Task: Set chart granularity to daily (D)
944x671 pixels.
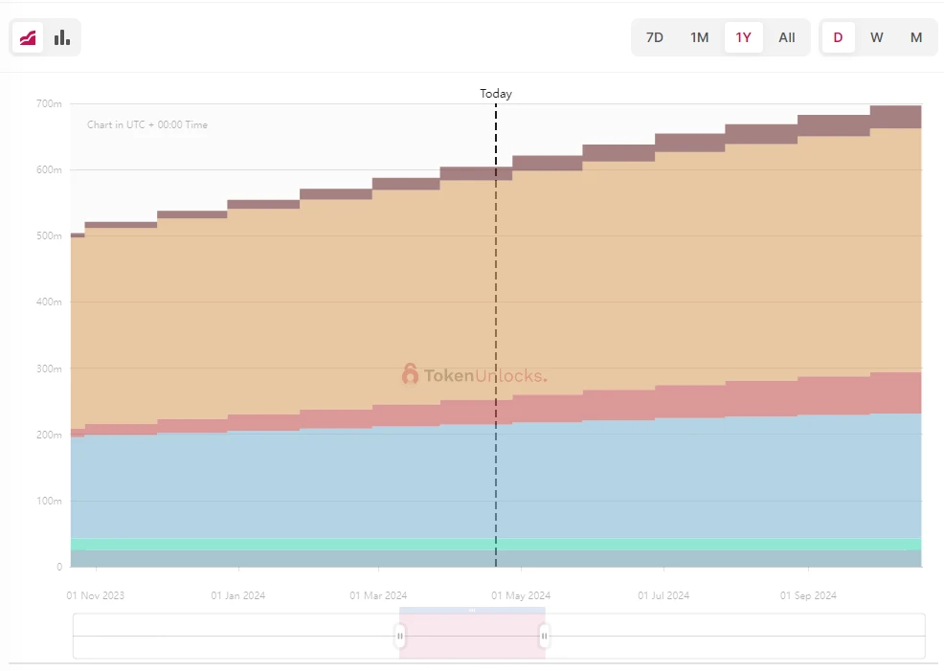Action: (839, 37)
